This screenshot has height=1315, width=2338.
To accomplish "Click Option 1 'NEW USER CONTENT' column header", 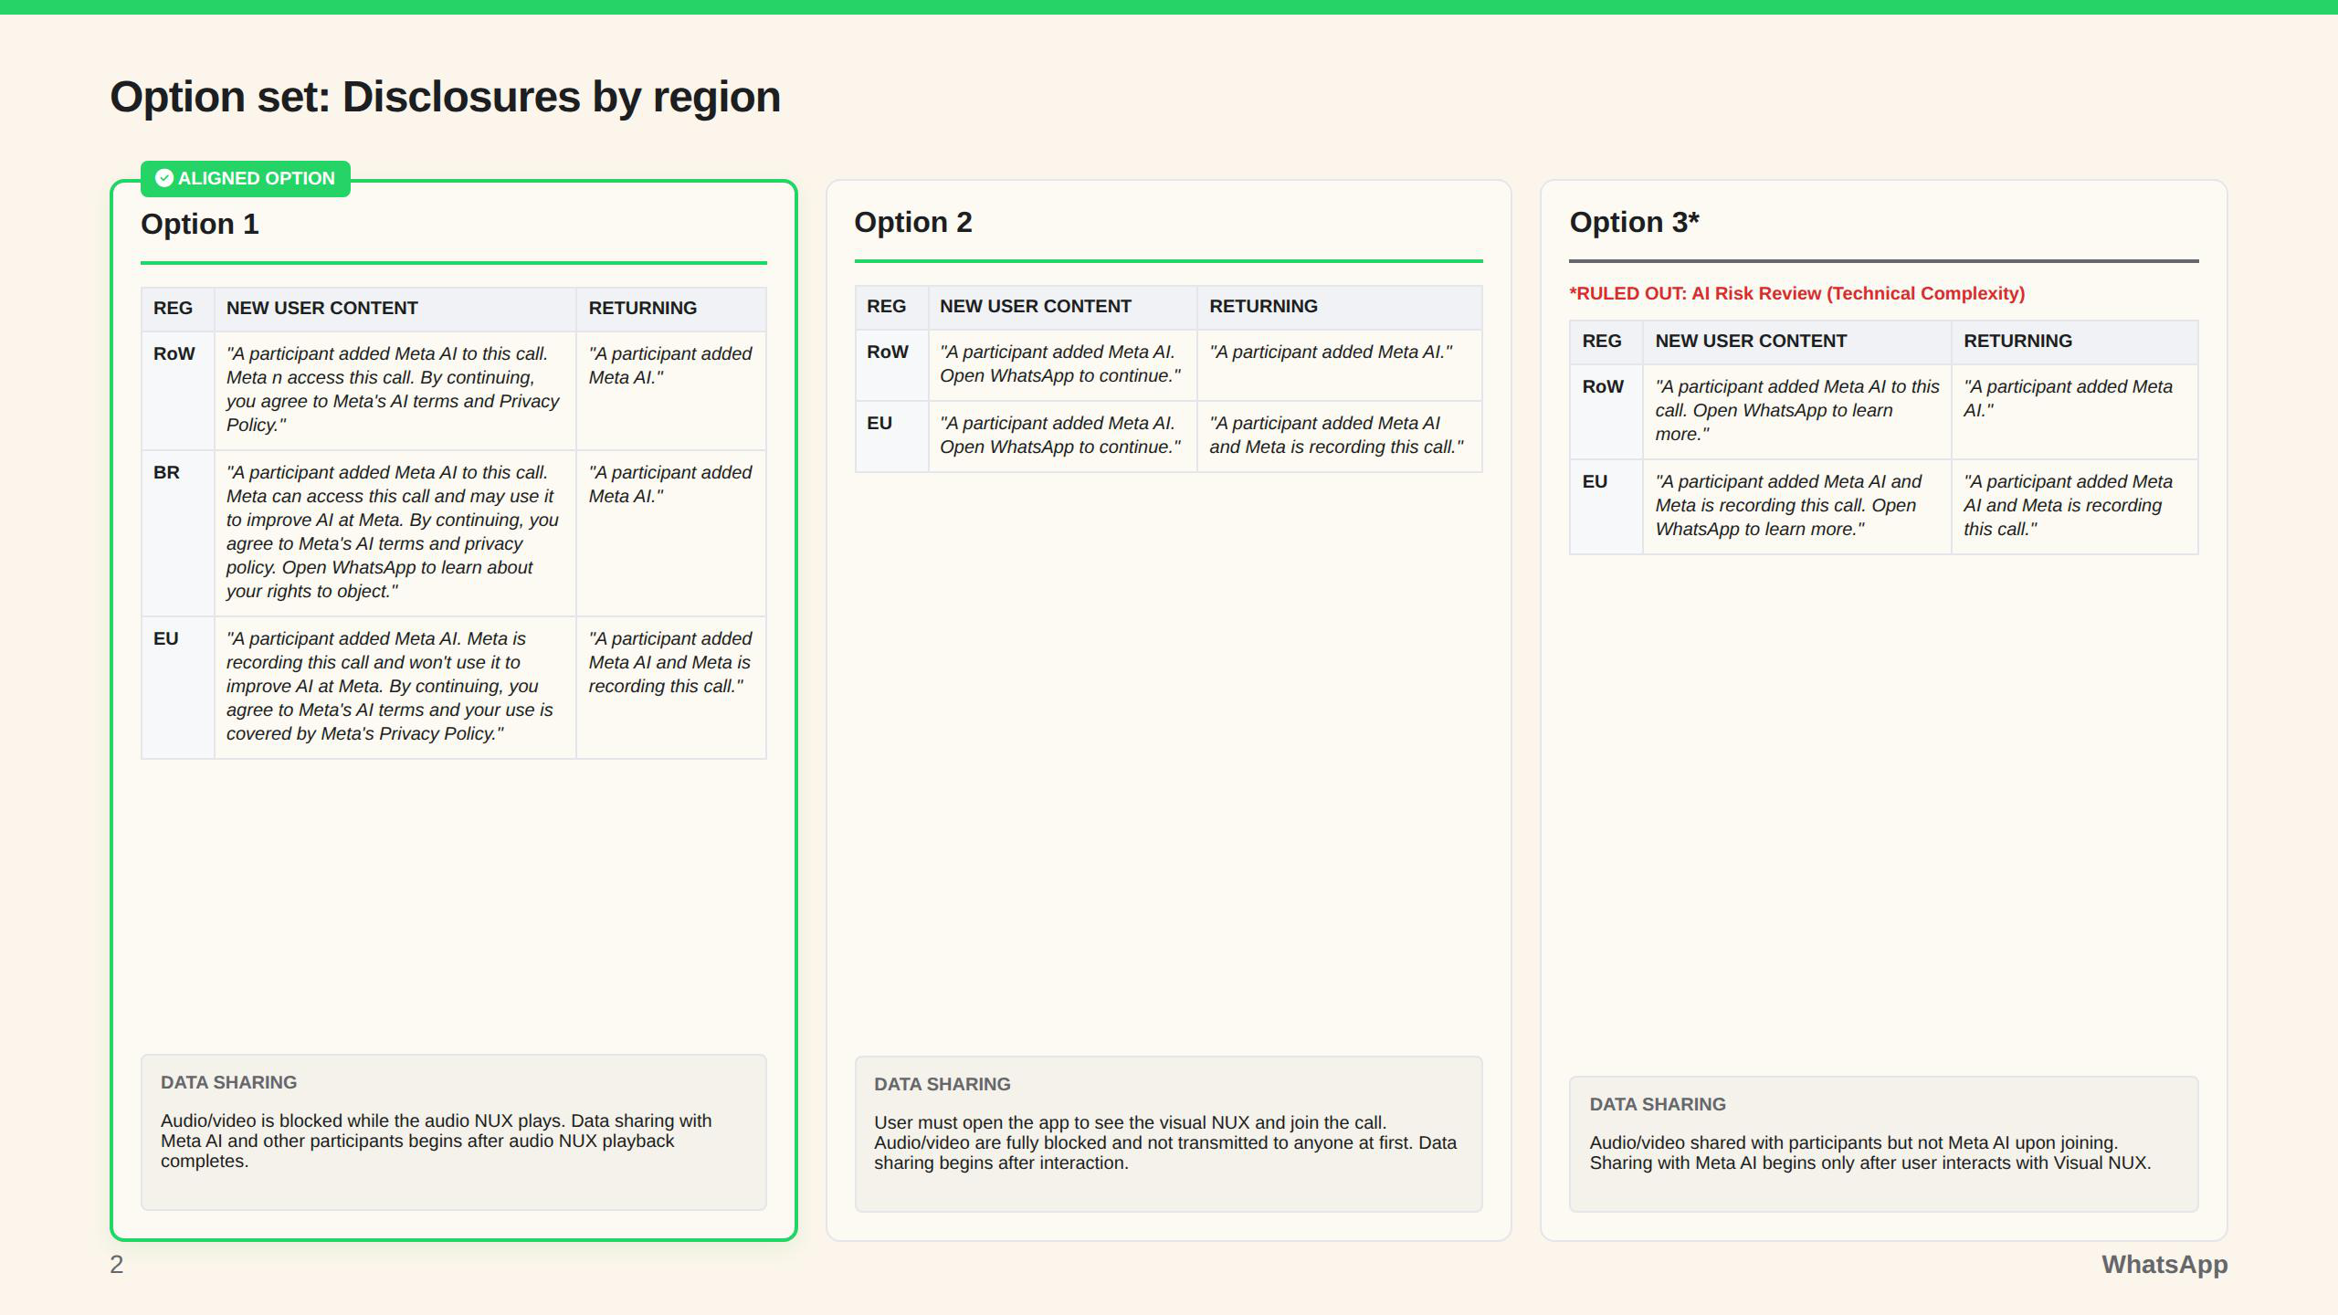I will [395, 309].
